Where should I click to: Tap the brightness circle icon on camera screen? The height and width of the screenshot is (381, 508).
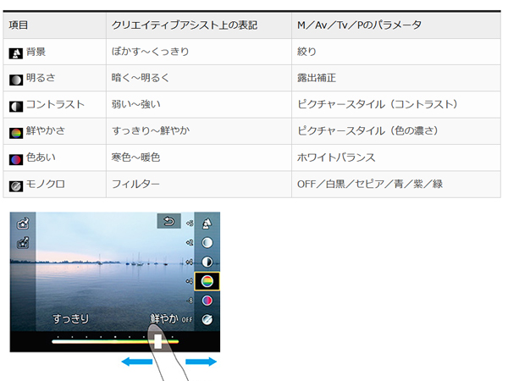pyautogui.click(x=207, y=243)
